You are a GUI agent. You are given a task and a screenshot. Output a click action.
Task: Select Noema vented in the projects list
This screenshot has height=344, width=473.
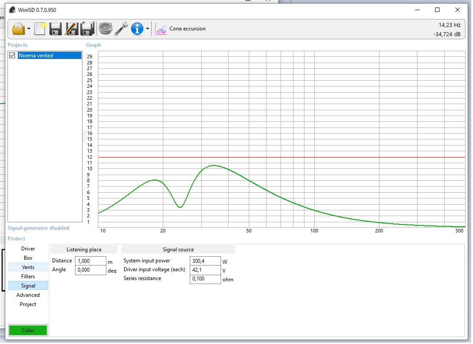point(49,56)
